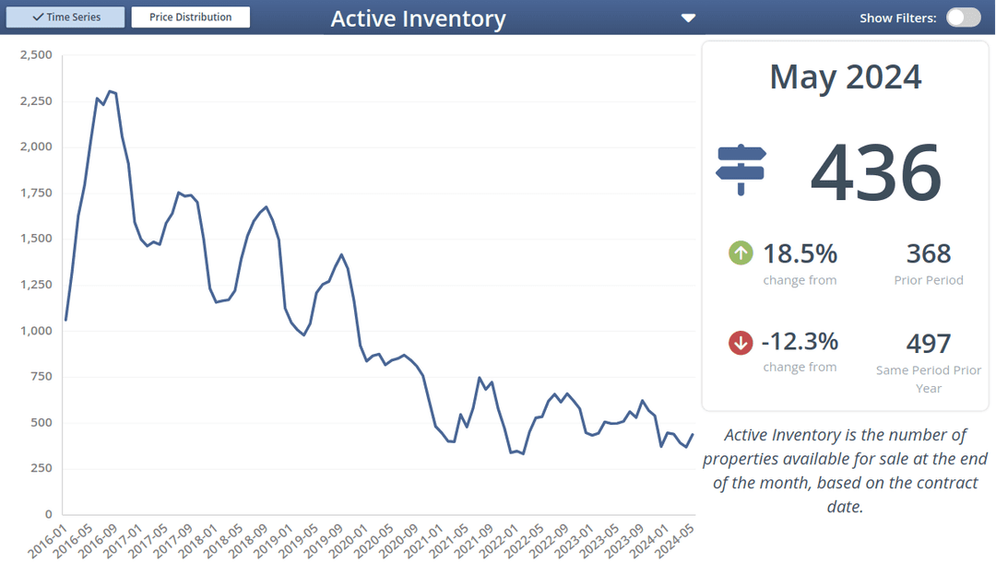The height and width of the screenshot is (563, 996).
Task: Click the Active Inventory title
Action: (418, 18)
